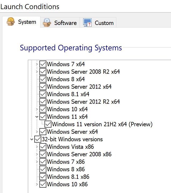Select the 'Windows 7 x64' row text

coord(66,64)
